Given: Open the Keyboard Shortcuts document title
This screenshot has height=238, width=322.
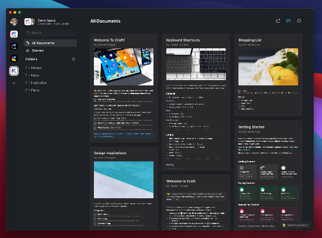Looking at the screenshot, I should [183, 40].
